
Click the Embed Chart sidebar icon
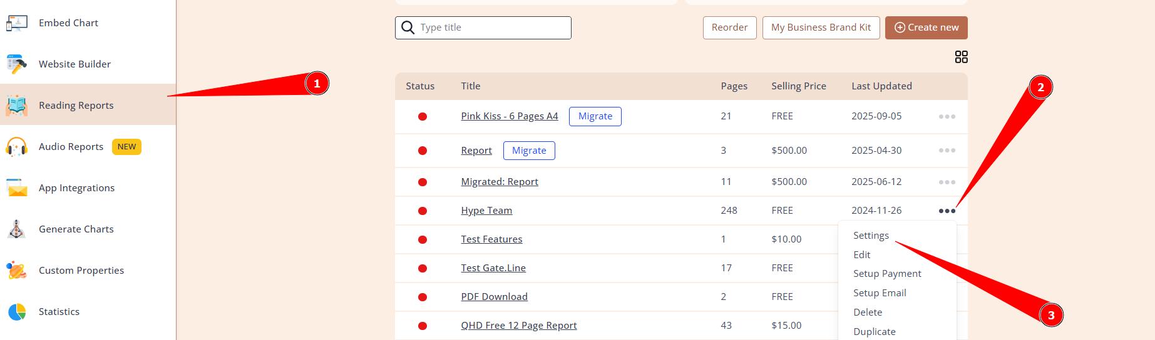(x=17, y=23)
